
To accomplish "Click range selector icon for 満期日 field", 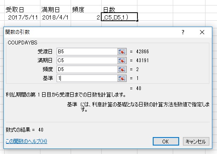I will [122, 60].
